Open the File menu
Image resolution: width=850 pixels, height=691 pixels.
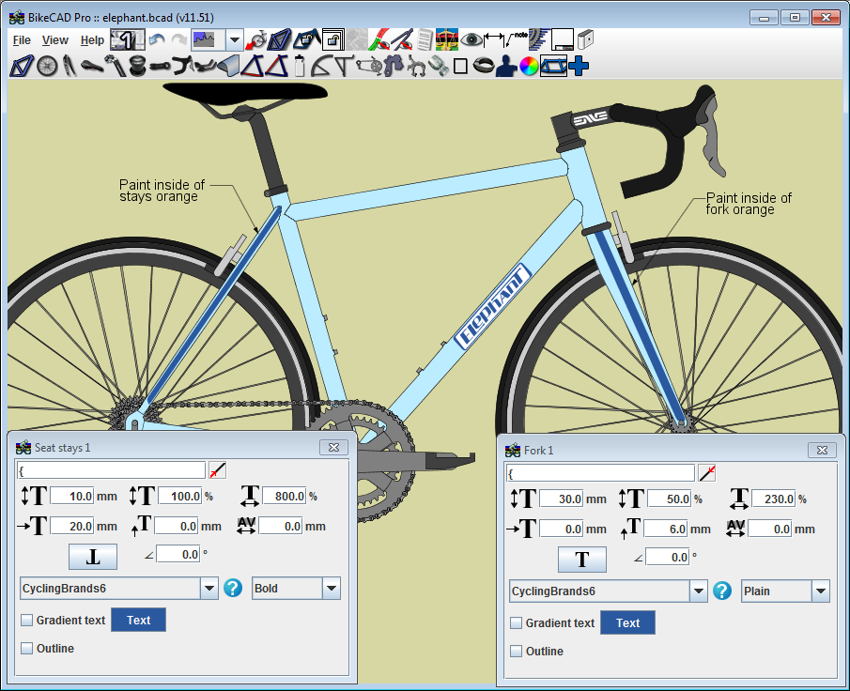22,40
